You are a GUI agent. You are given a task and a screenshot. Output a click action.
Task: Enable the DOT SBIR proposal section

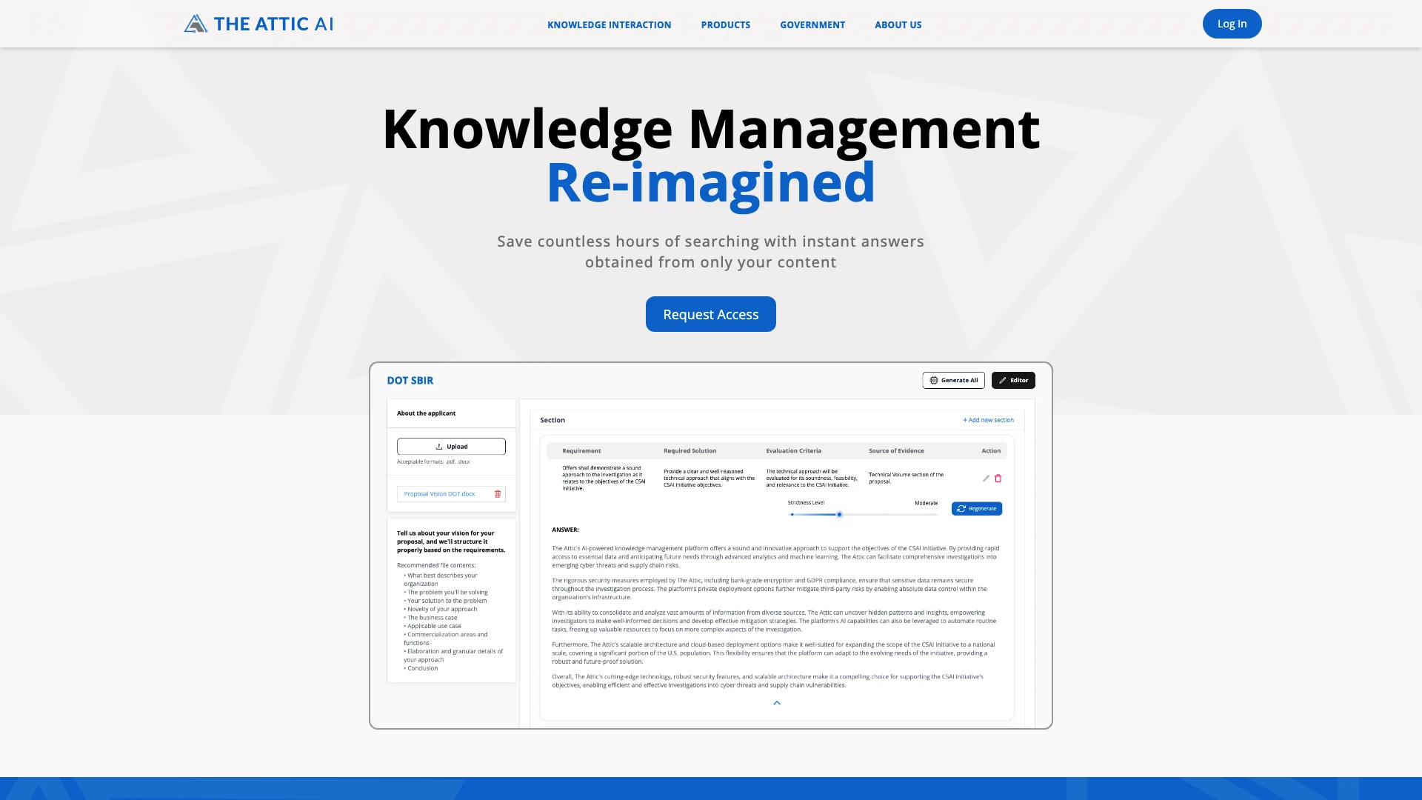(x=410, y=380)
